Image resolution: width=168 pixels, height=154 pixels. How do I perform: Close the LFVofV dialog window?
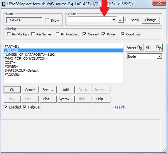159,2
